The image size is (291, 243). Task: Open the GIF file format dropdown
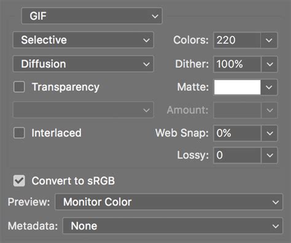[92, 16]
